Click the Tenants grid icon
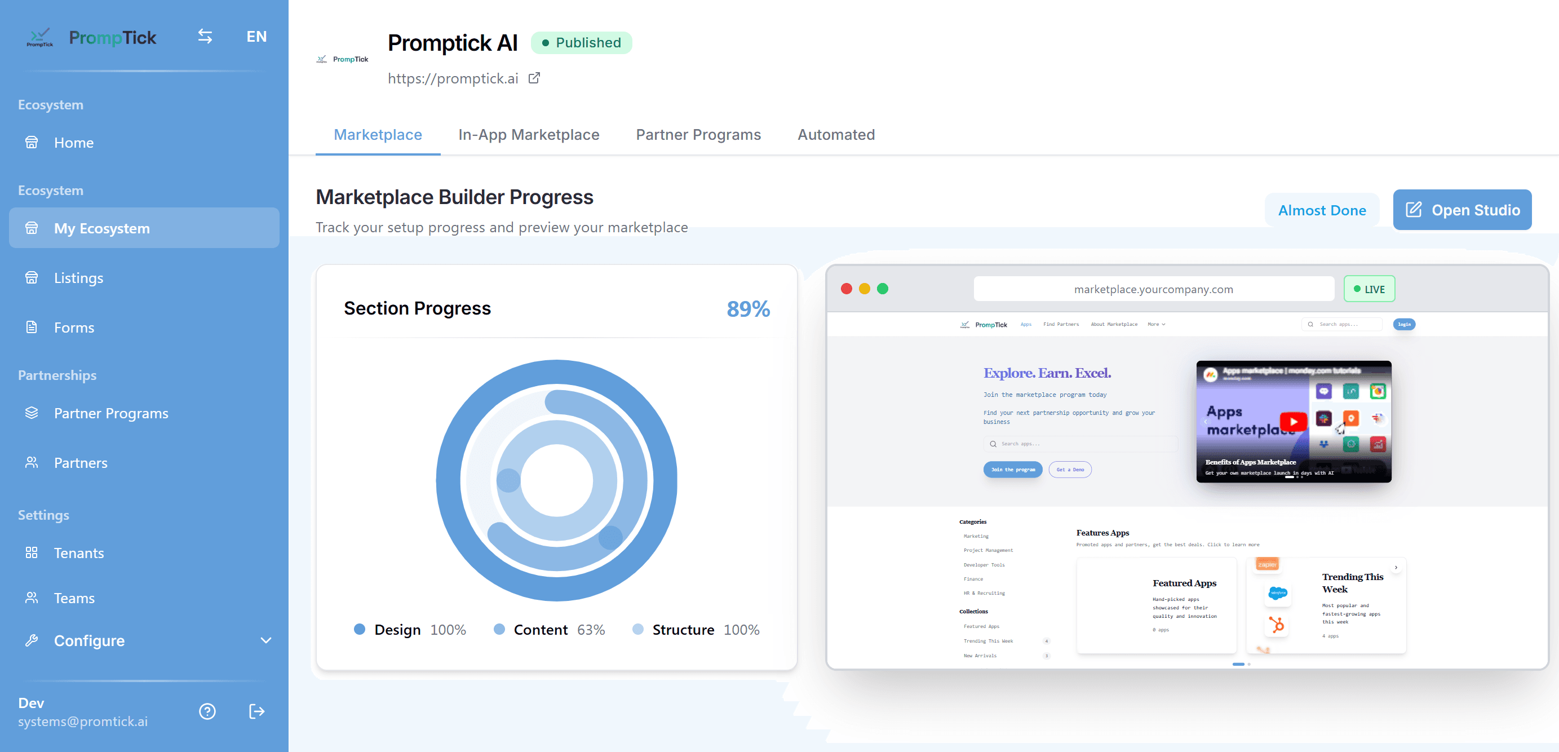The image size is (1559, 752). pyautogui.click(x=32, y=552)
